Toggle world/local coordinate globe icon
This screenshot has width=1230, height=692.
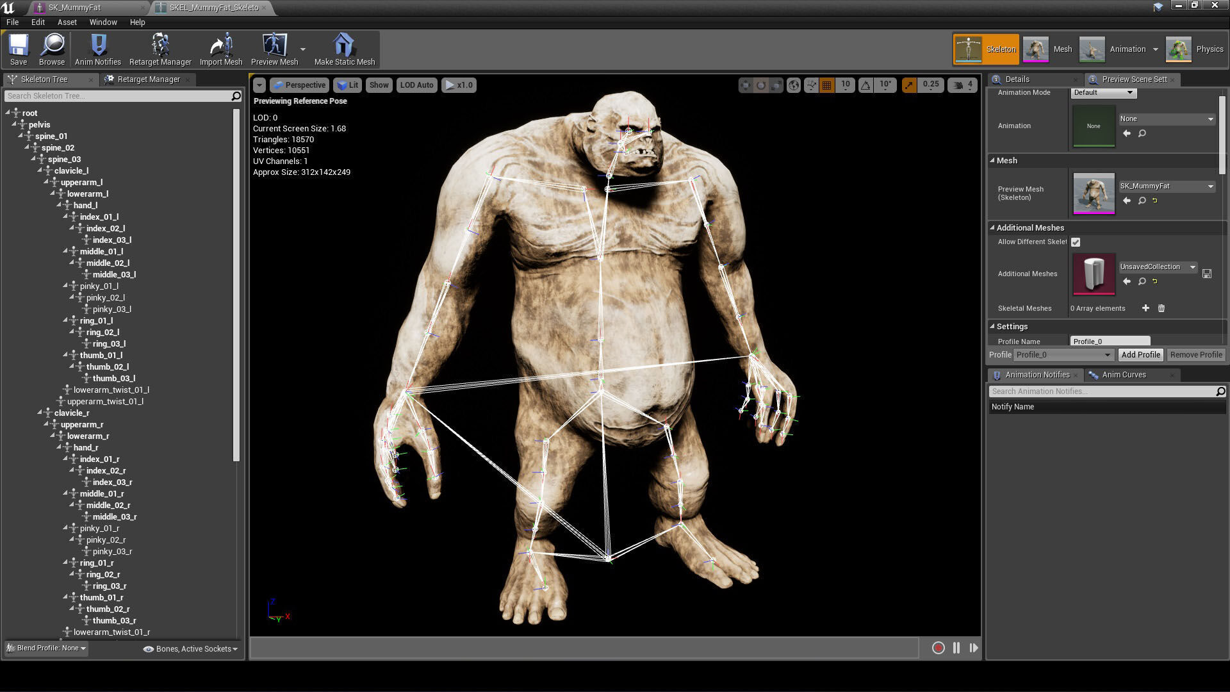794,85
